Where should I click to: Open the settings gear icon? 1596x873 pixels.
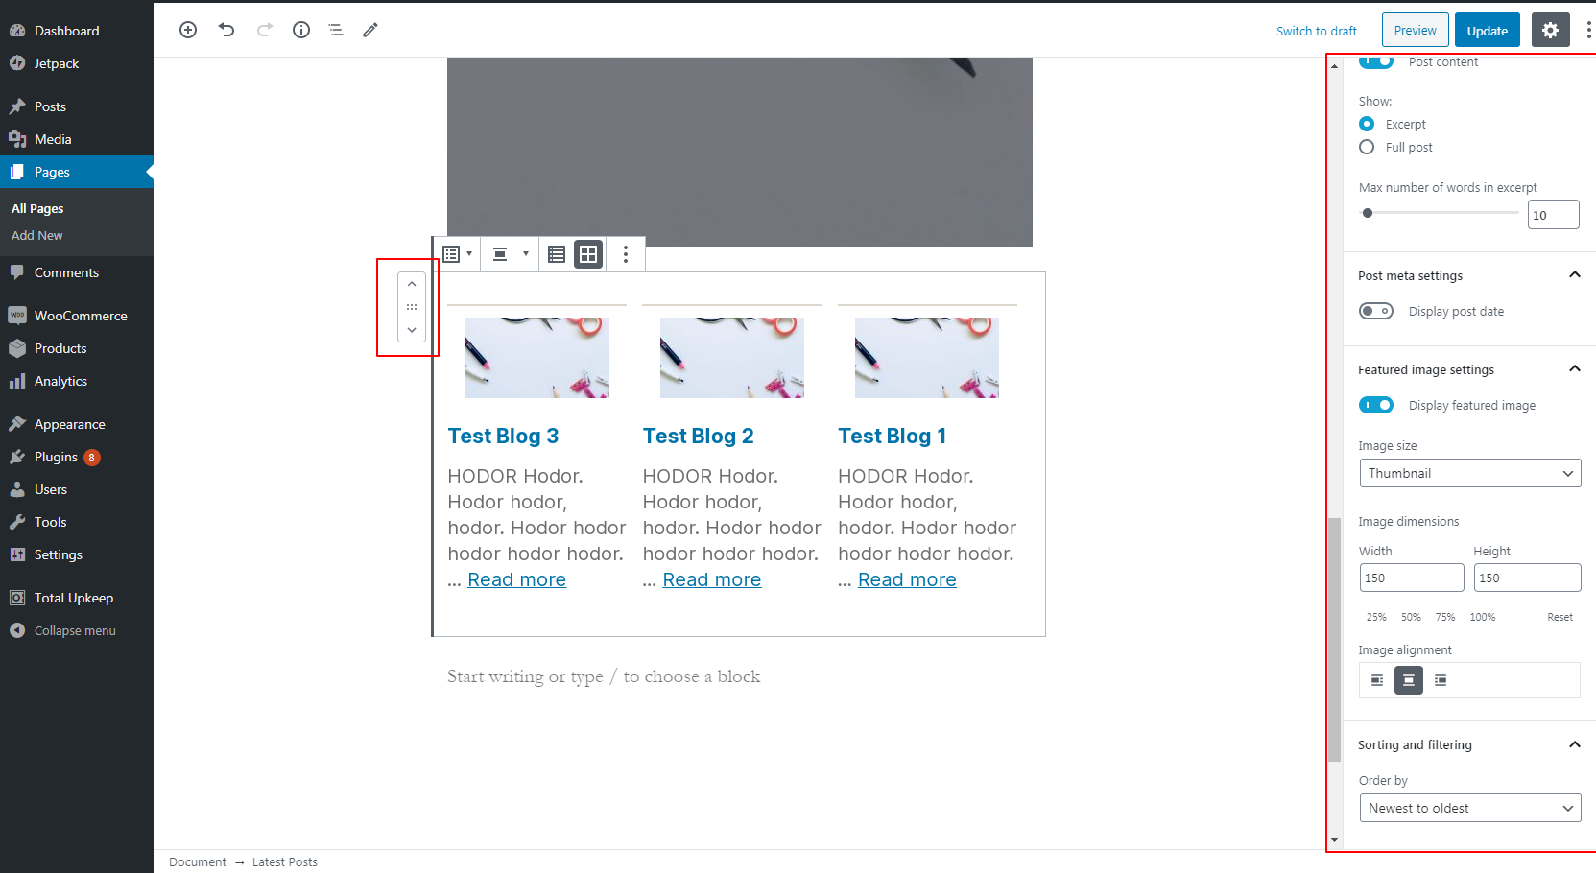click(1550, 30)
